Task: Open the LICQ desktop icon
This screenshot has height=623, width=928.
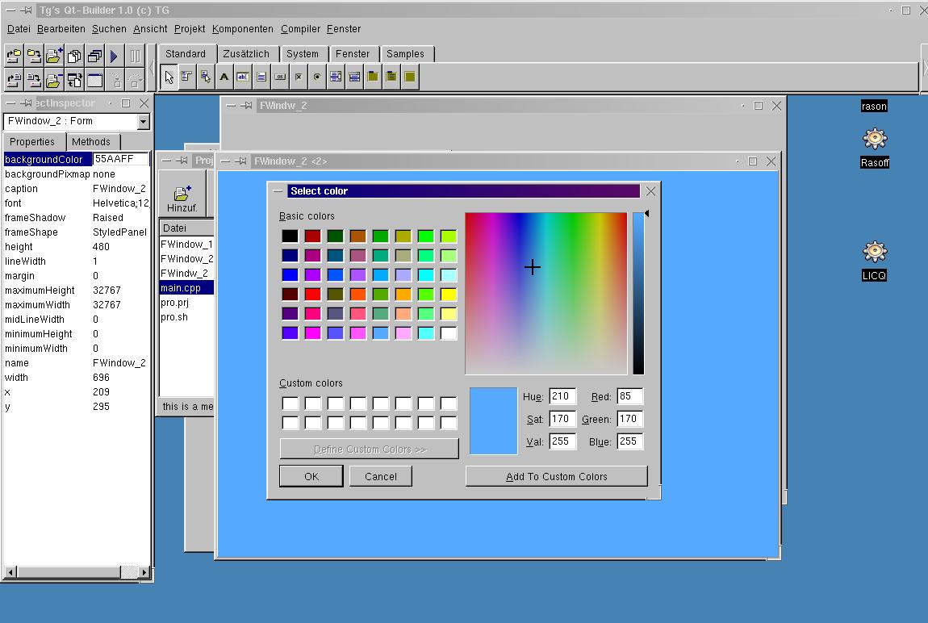Action: [x=874, y=253]
